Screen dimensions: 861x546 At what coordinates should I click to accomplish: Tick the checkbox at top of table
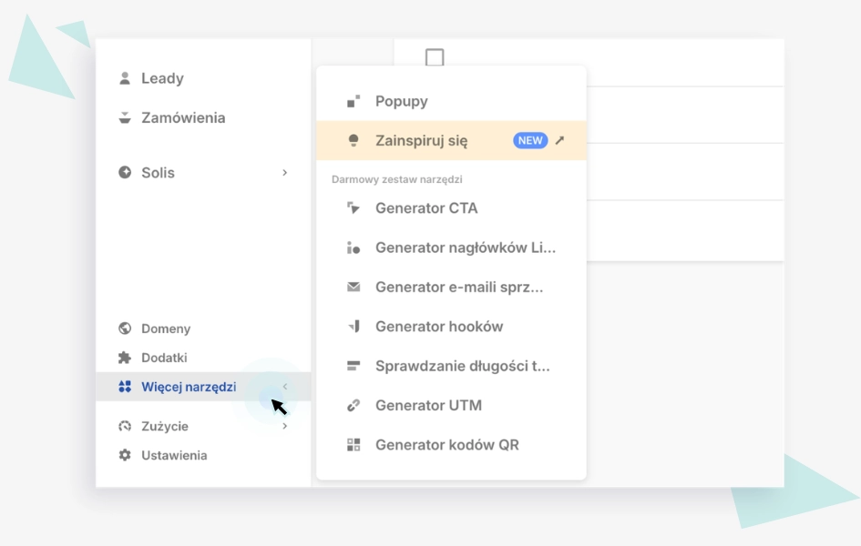click(435, 58)
